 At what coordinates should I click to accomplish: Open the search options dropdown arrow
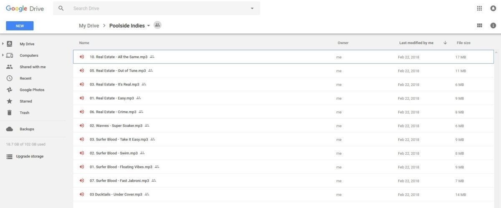coord(252,8)
